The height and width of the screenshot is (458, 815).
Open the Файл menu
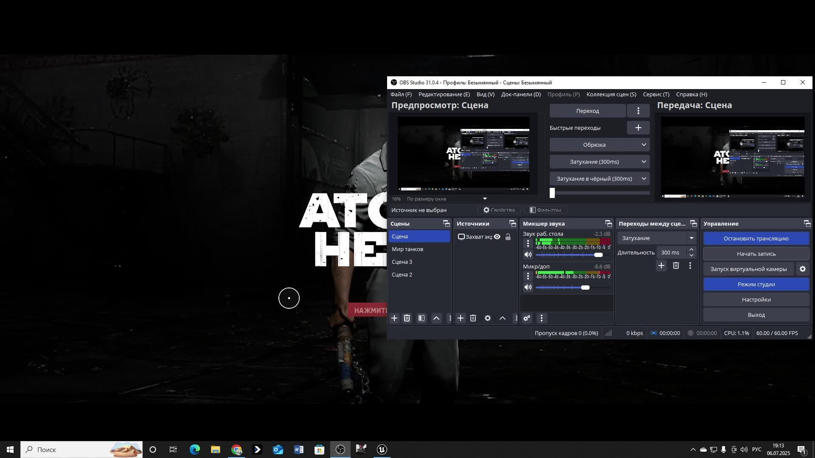tap(401, 94)
